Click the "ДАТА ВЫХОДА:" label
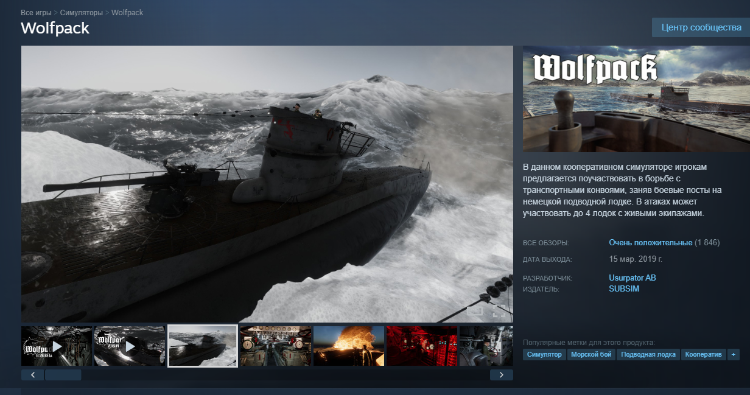Screen dimensions: 750x395 tap(547, 259)
